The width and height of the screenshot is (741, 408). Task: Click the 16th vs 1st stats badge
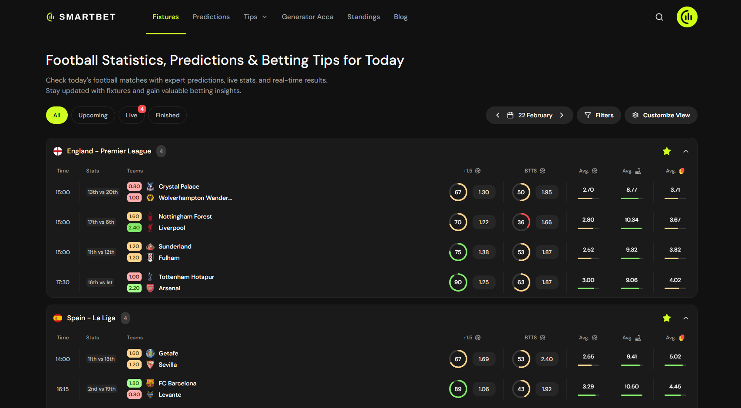coord(100,282)
